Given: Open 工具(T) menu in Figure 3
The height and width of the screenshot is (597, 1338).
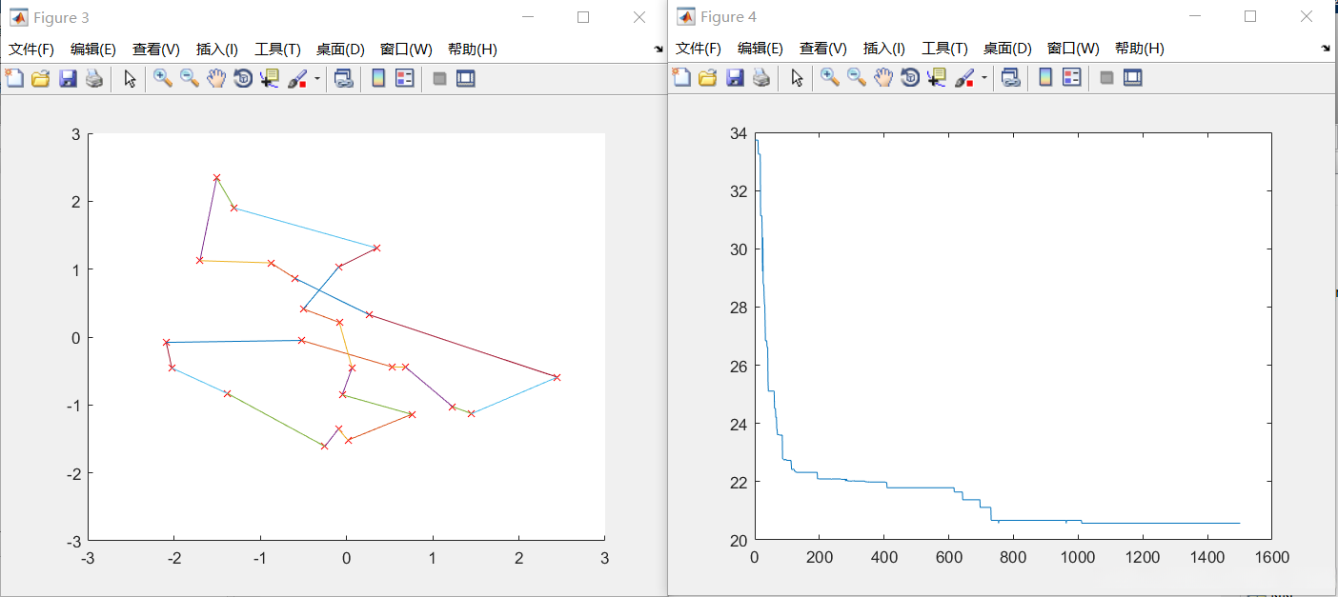Looking at the screenshot, I should tap(277, 50).
